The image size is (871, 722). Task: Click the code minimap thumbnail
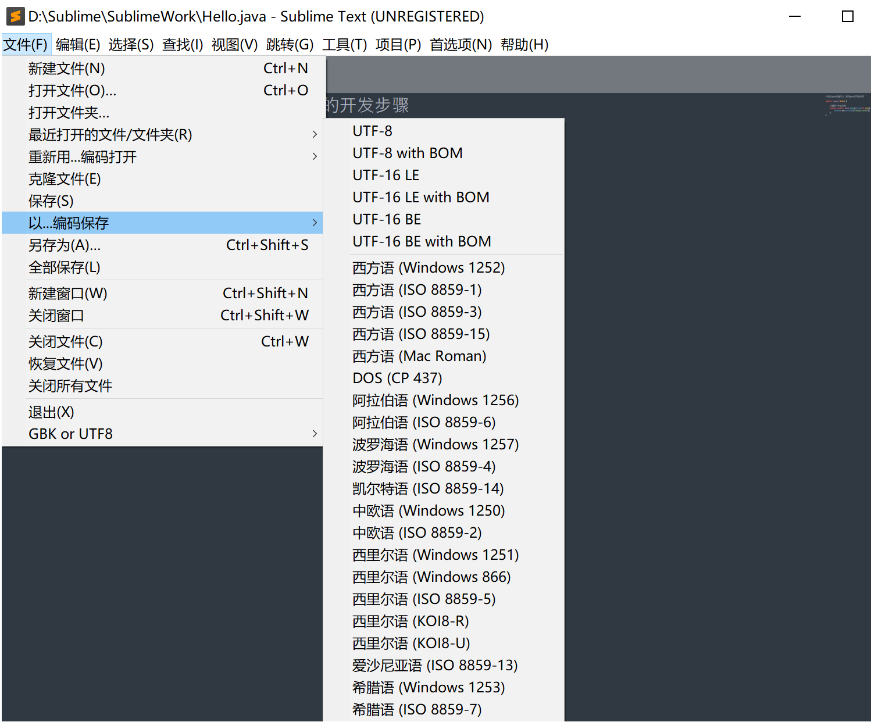click(847, 105)
